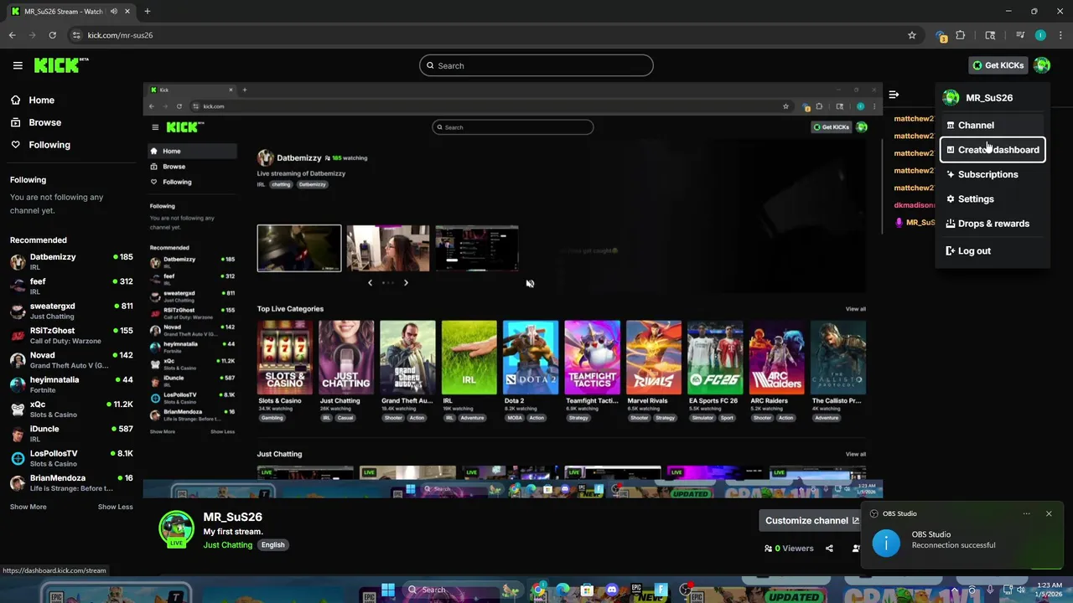Open recommended channel sweatergxd

[71, 310]
